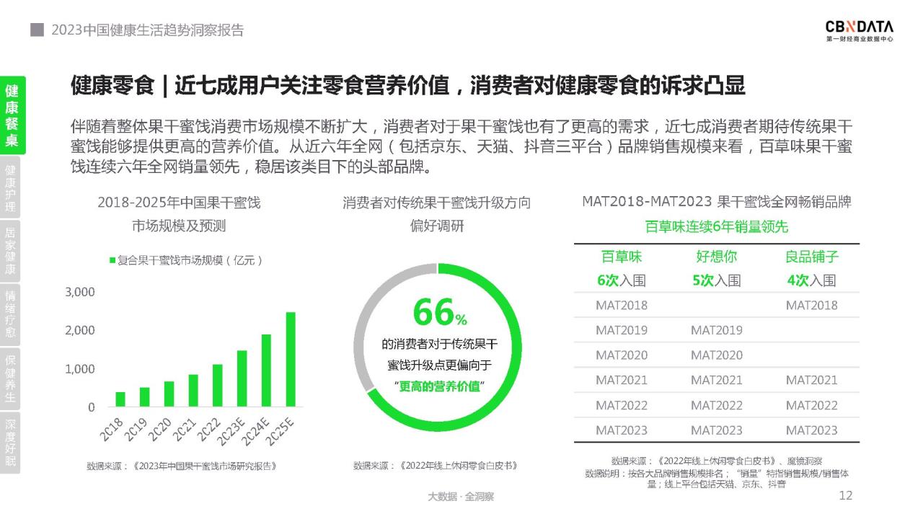The width and height of the screenshot is (923, 519).
Task: Click the 2023E bar in the chart
Action: click(x=242, y=379)
